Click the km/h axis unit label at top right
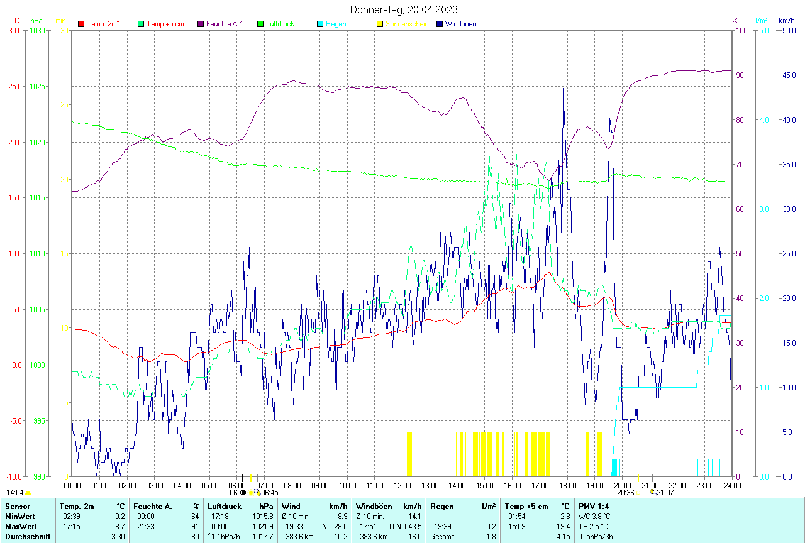 click(x=786, y=21)
